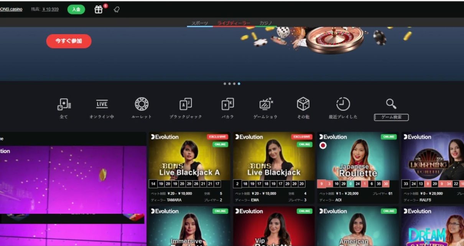Switch to the カジノ tab
Screen dimensions: 464x246
pyautogui.click(x=266, y=23)
